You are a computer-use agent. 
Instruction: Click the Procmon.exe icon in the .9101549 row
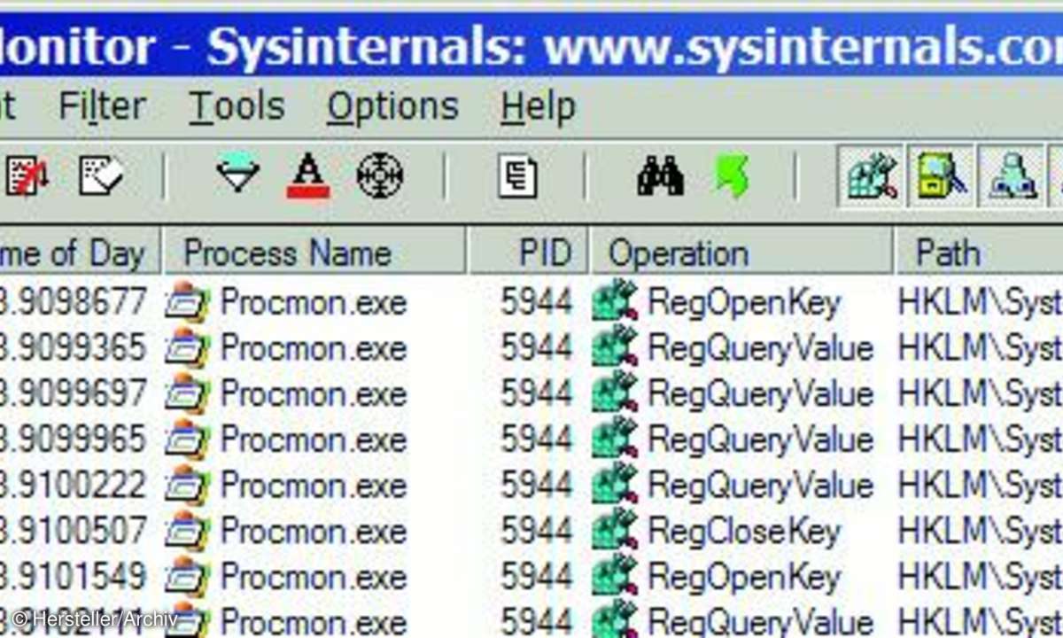pos(189,577)
